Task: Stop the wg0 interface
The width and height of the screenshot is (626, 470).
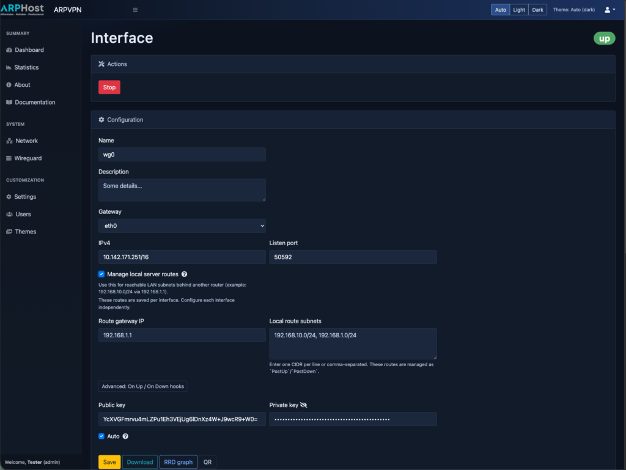Action: (109, 87)
